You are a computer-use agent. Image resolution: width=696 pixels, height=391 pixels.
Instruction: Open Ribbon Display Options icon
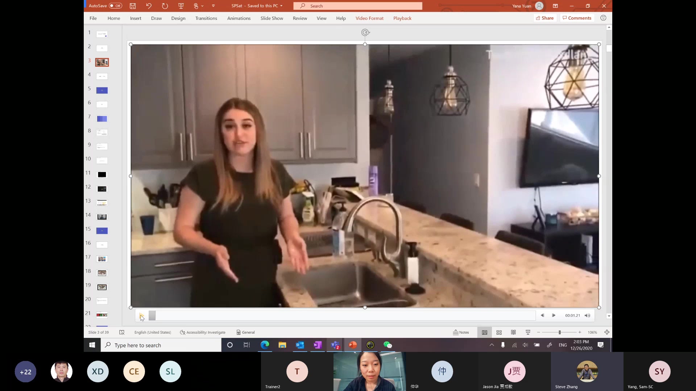tap(555, 6)
